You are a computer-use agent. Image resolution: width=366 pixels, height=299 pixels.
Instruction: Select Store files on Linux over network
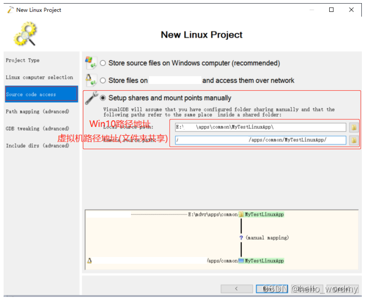[x=103, y=81]
